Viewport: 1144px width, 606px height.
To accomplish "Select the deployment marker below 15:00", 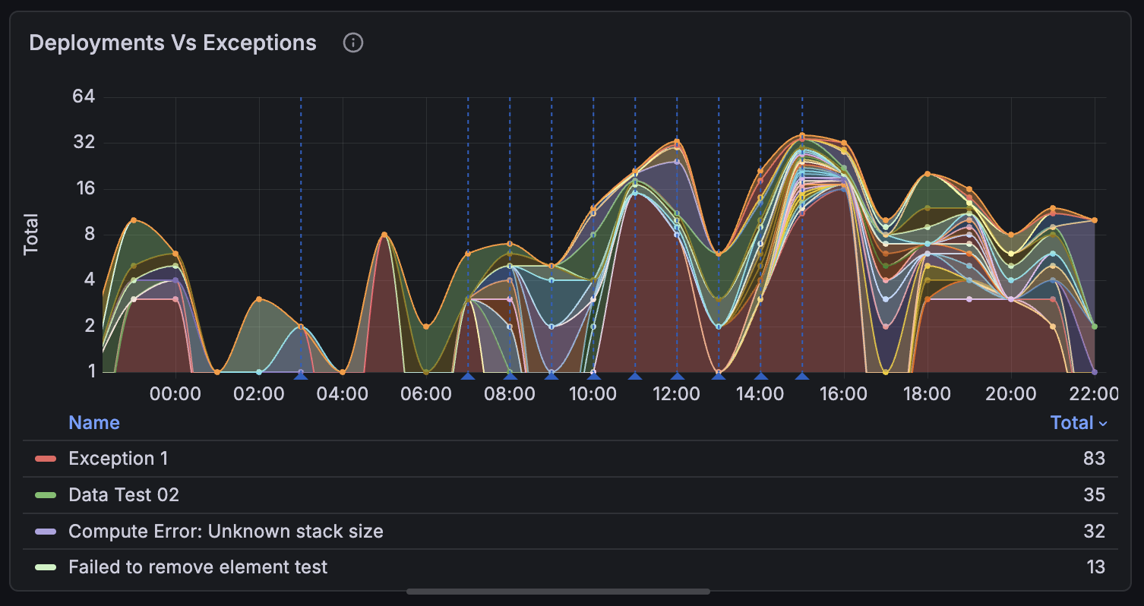I will click(x=802, y=374).
